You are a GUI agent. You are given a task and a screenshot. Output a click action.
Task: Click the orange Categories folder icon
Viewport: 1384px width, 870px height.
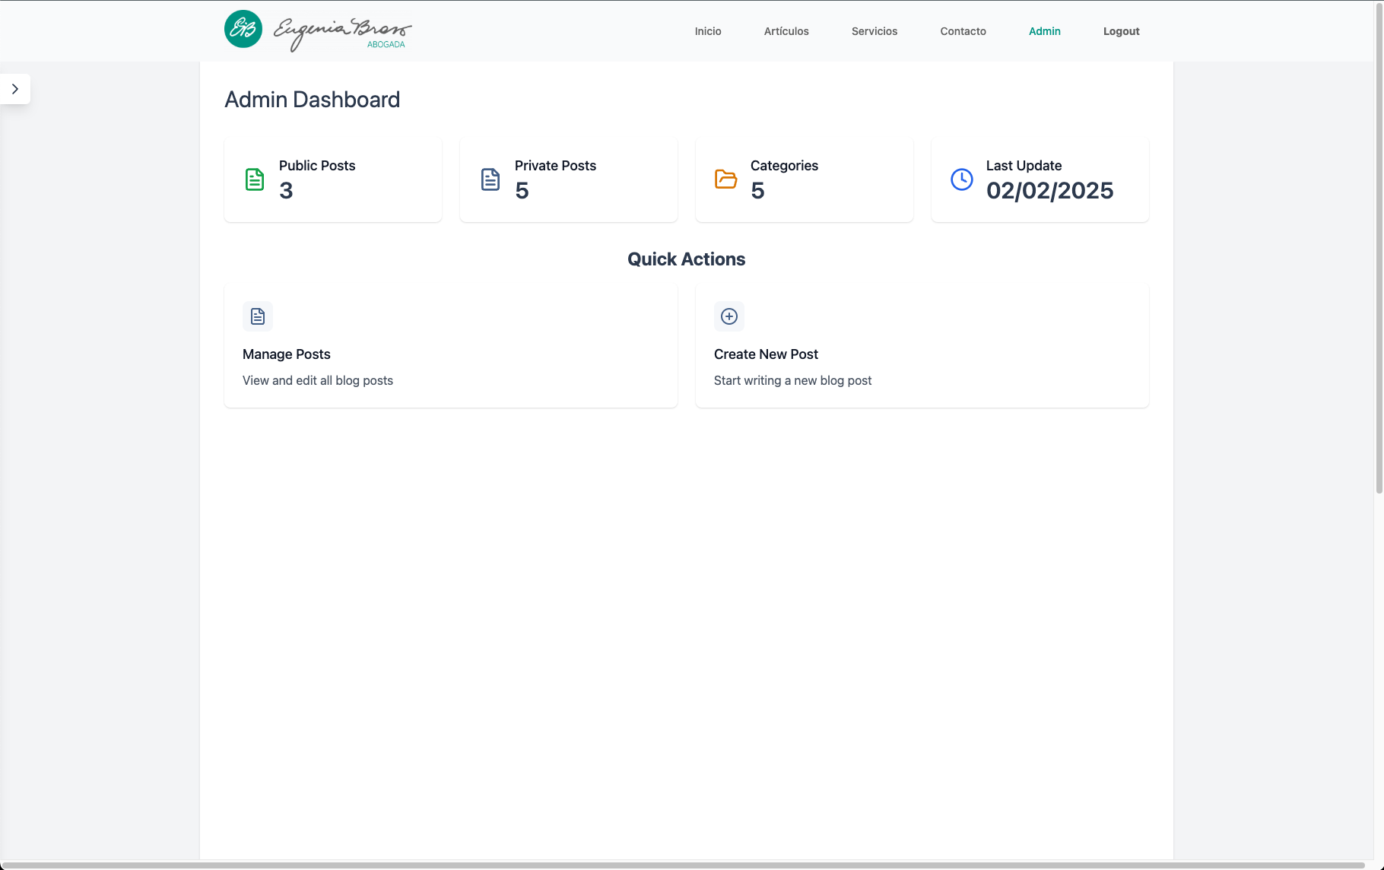tap(726, 179)
